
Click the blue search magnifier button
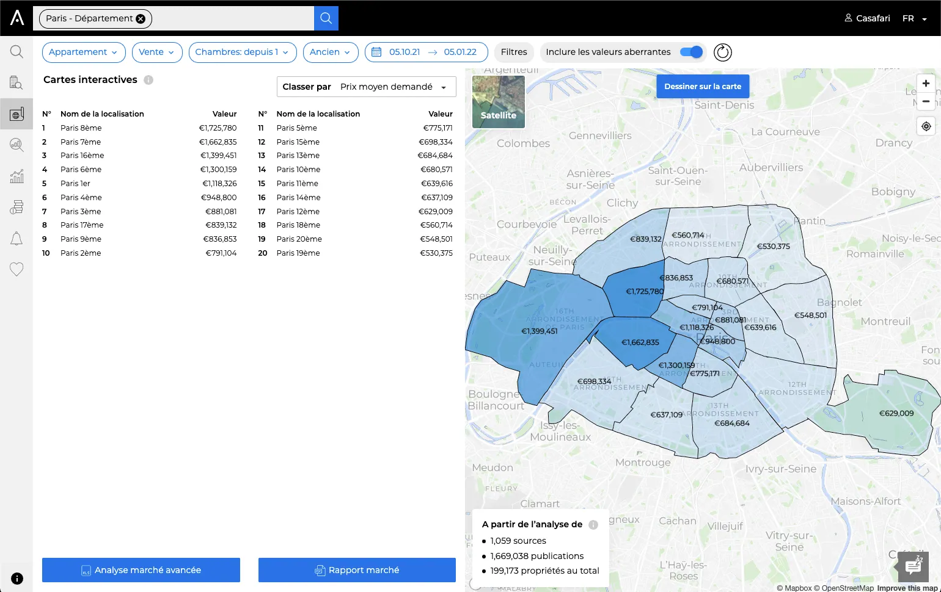326,18
